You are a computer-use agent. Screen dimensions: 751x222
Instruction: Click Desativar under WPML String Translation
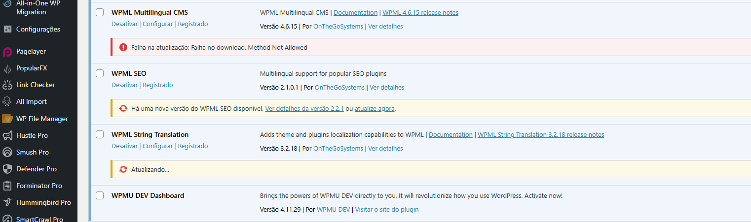point(124,146)
